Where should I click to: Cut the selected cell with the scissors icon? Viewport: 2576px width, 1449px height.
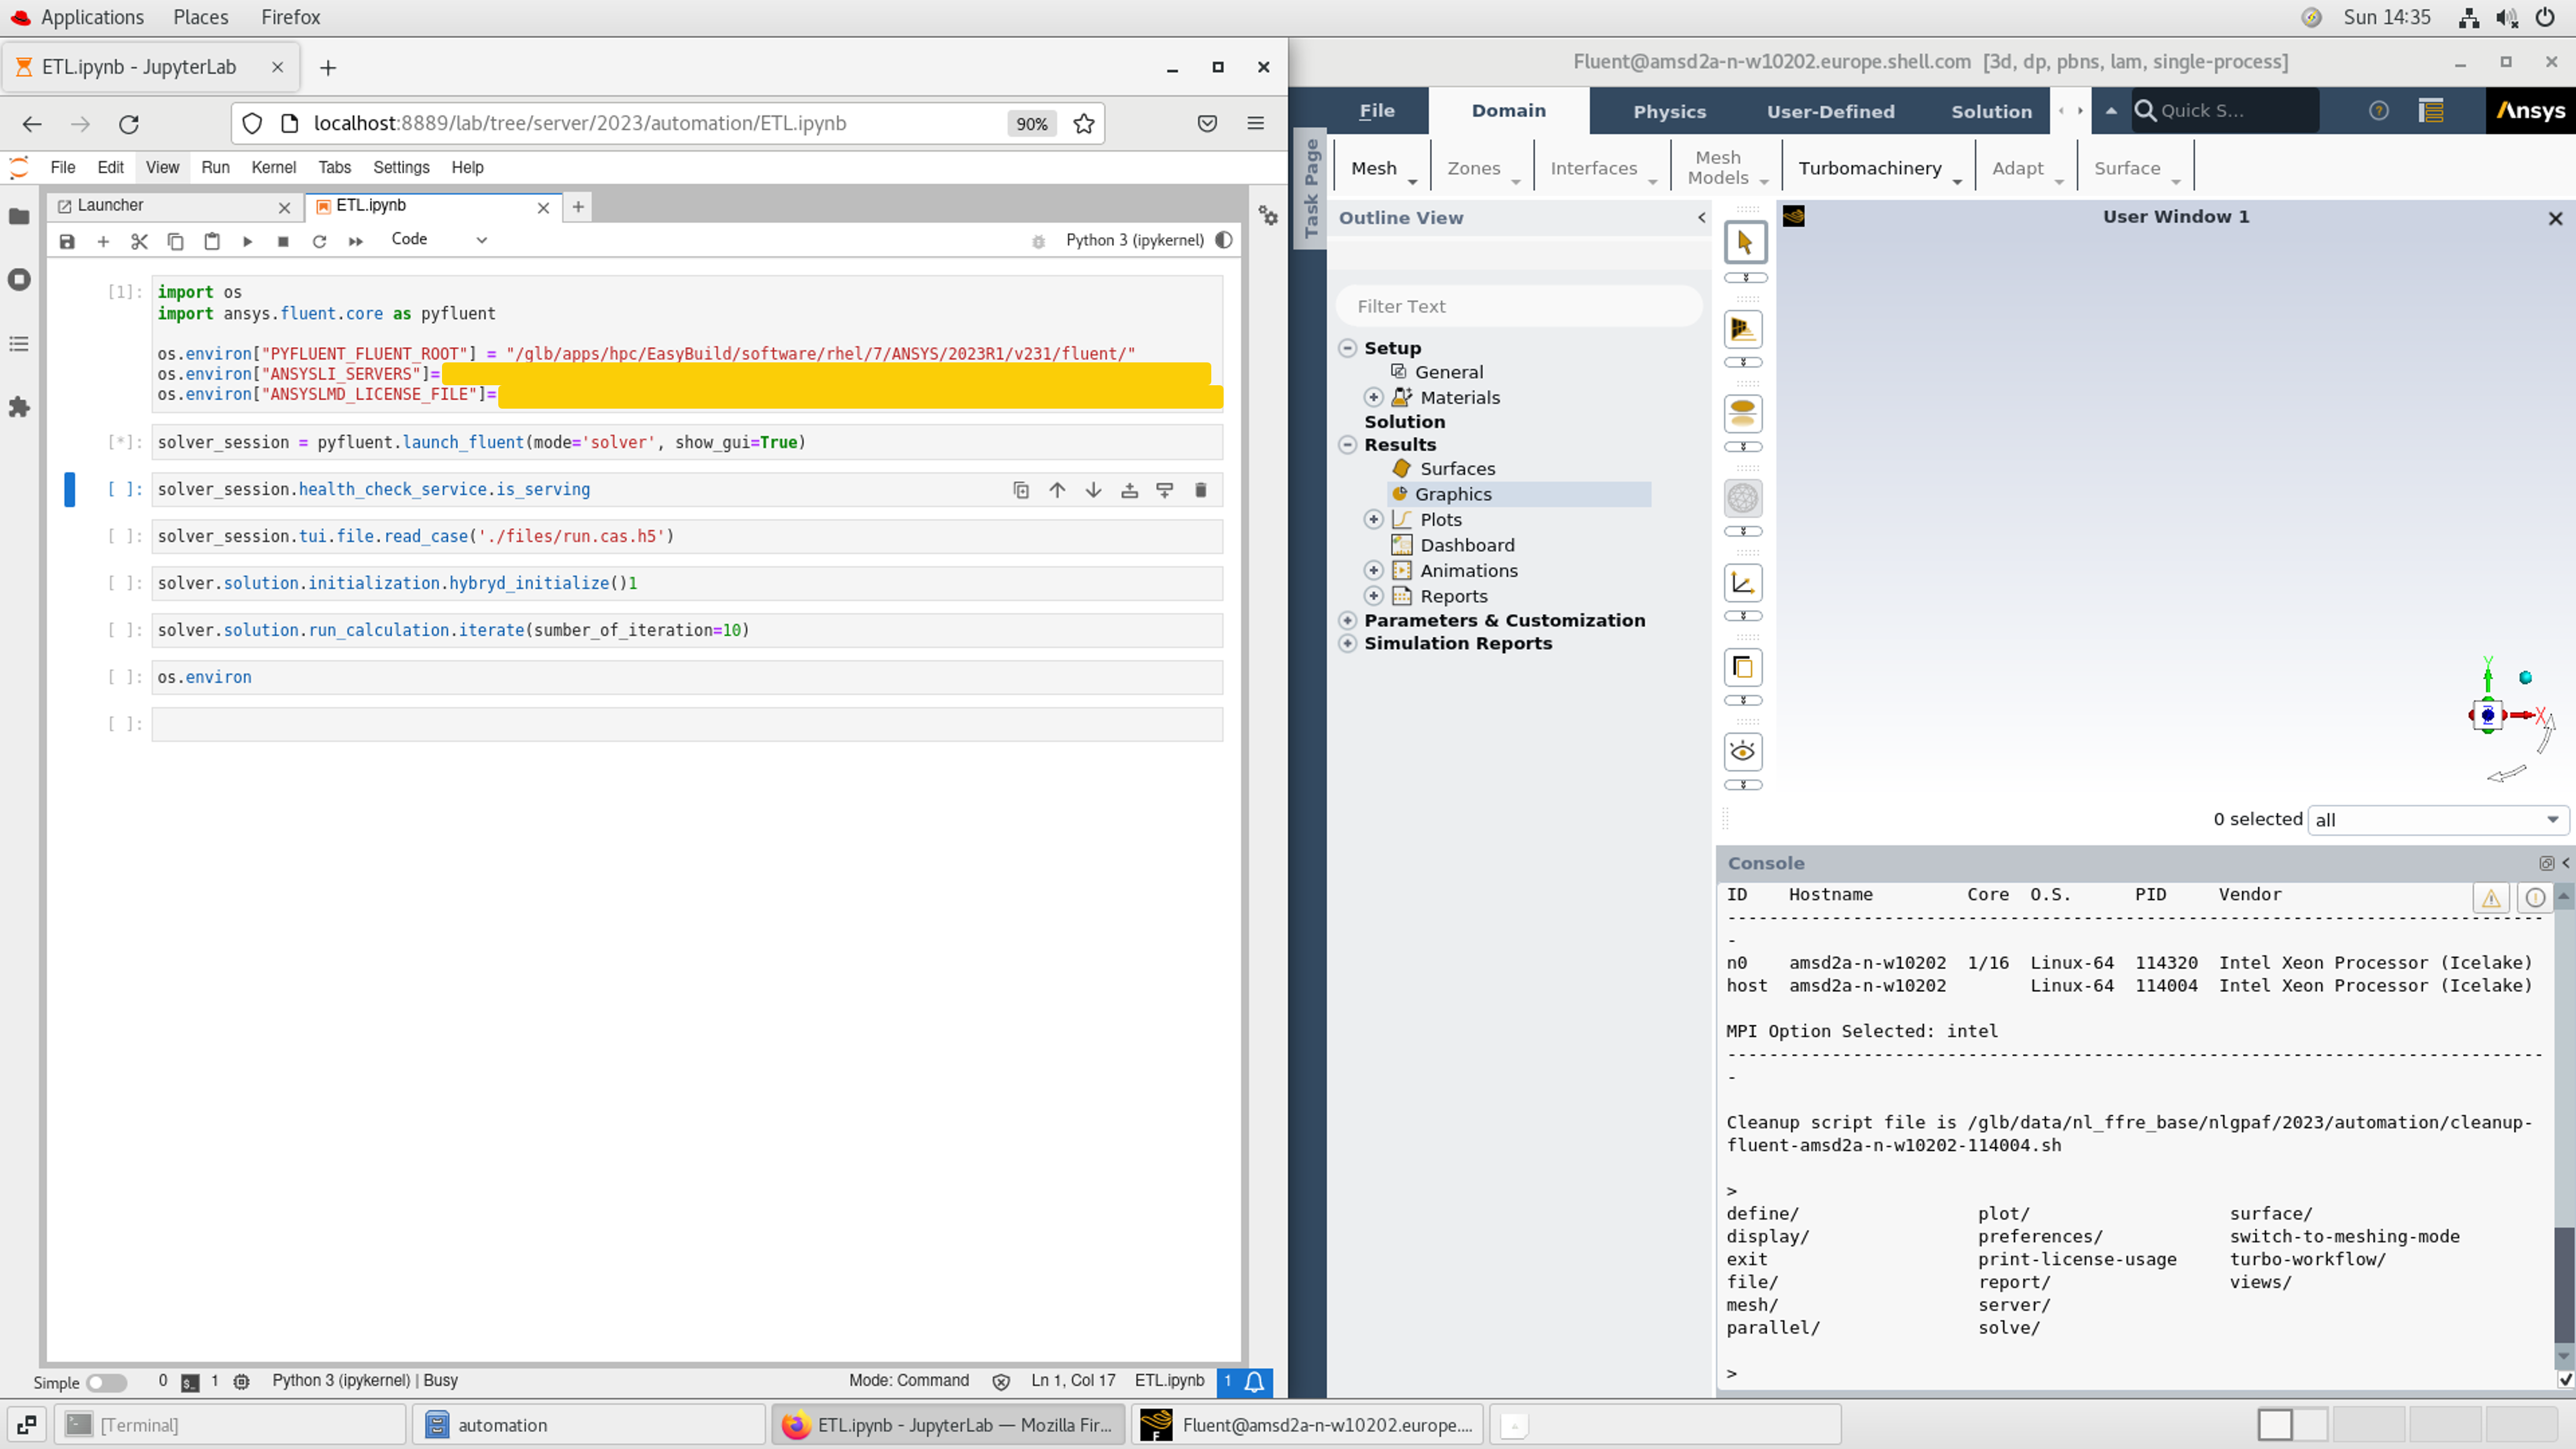(x=139, y=241)
